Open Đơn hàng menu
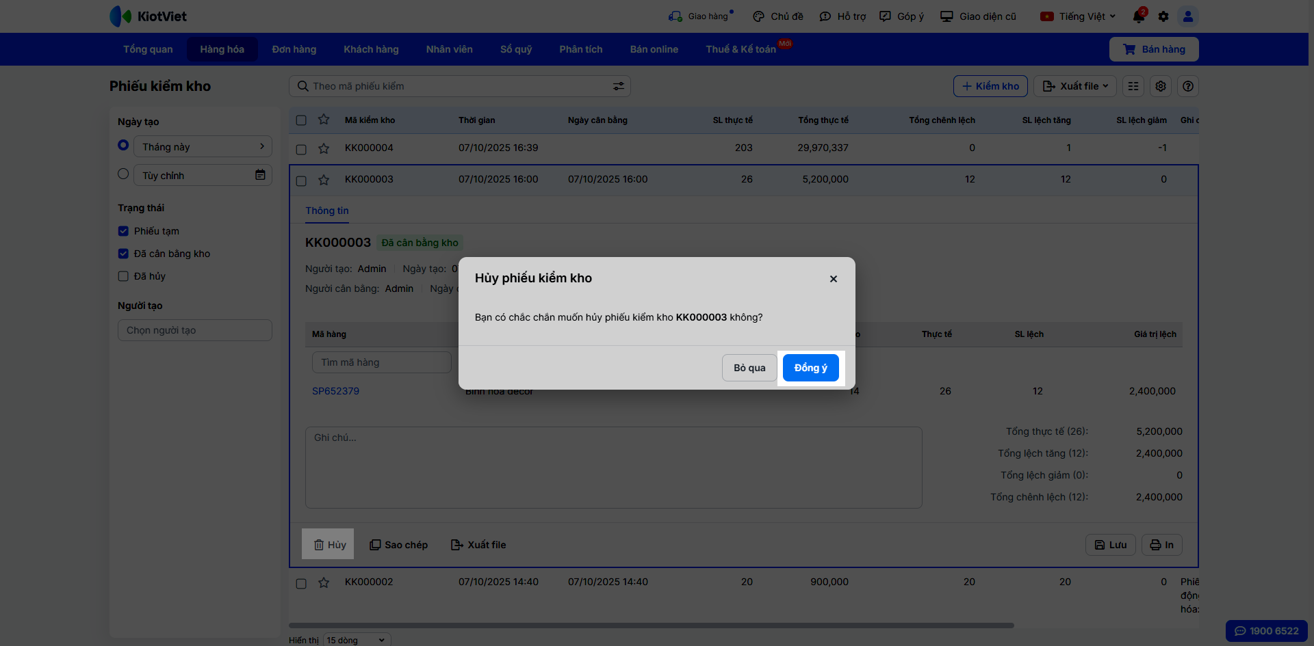The height and width of the screenshot is (646, 1314). 294,49
